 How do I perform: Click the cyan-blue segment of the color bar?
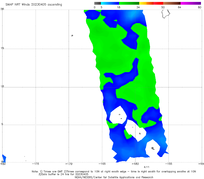(110, 3)
